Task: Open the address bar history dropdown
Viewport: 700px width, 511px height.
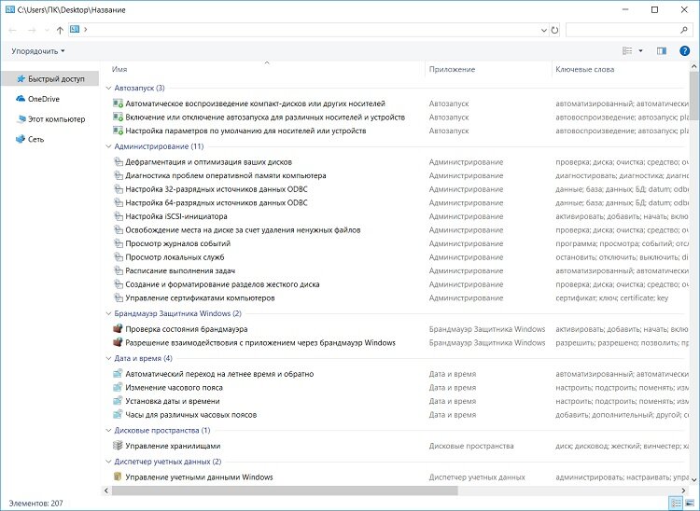Action: (544, 30)
